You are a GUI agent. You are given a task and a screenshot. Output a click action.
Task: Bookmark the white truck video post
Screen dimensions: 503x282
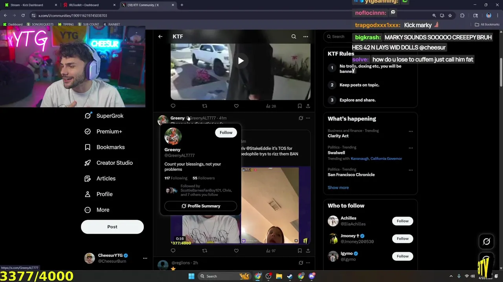(299, 106)
